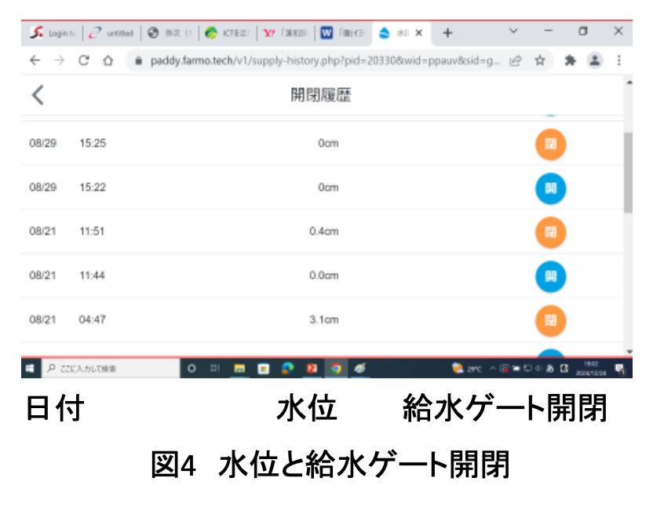Click blue gate button for 08/21 11:44

pos(550,275)
